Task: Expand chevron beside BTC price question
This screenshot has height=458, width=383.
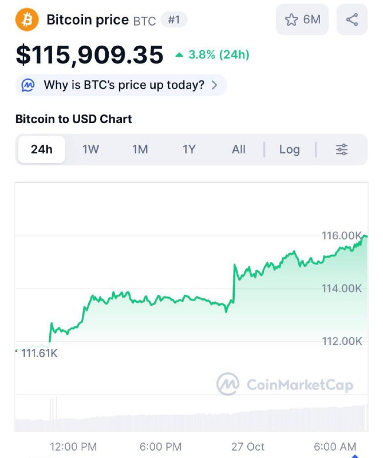Action: click(215, 85)
